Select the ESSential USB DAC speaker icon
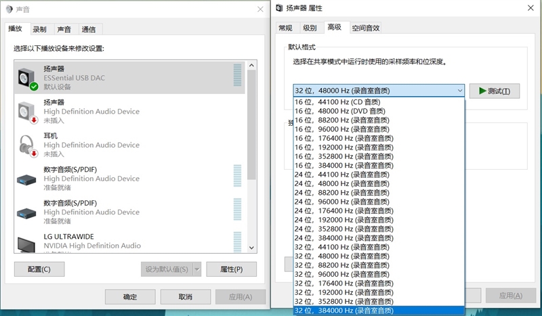 coord(27,79)
